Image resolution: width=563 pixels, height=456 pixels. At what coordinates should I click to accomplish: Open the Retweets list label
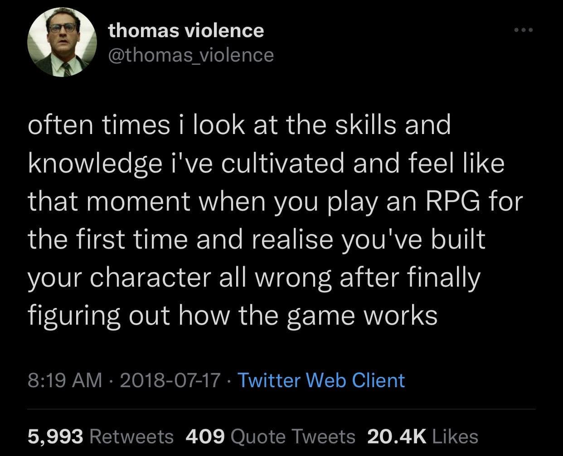point(132,437)
